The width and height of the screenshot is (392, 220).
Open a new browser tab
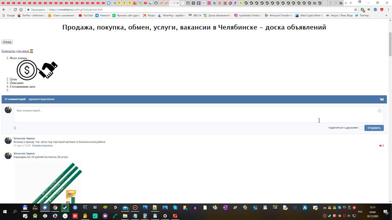pos(346,3)
